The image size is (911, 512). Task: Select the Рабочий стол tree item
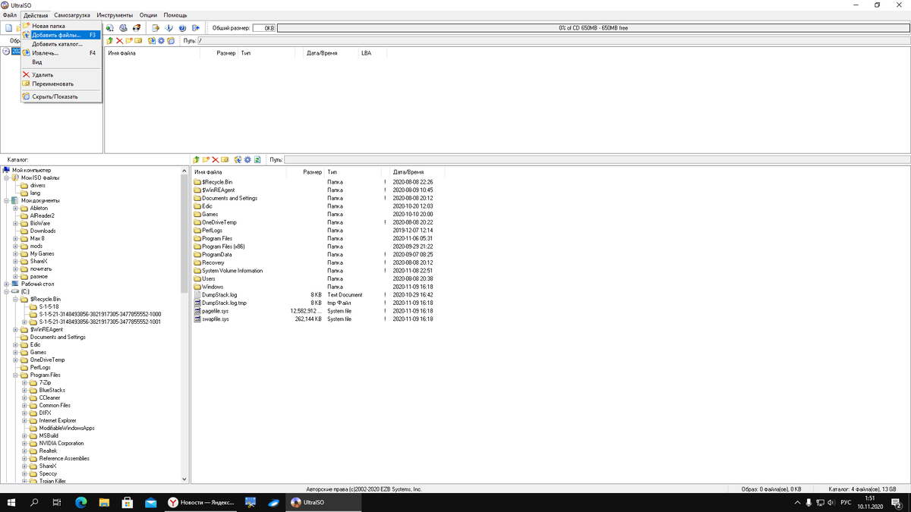37,284
